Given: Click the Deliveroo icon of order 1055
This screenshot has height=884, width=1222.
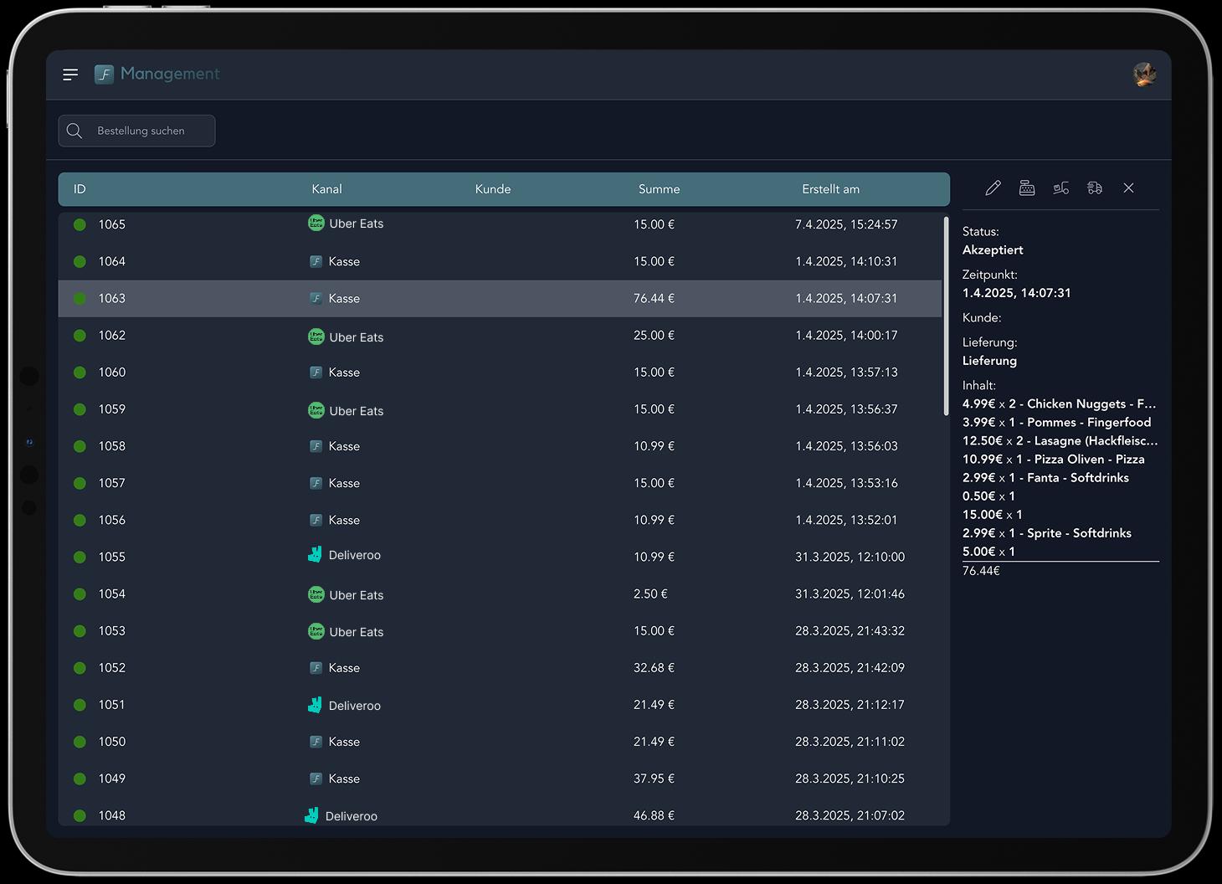Looking at the screenshot, I should point(316,554).
